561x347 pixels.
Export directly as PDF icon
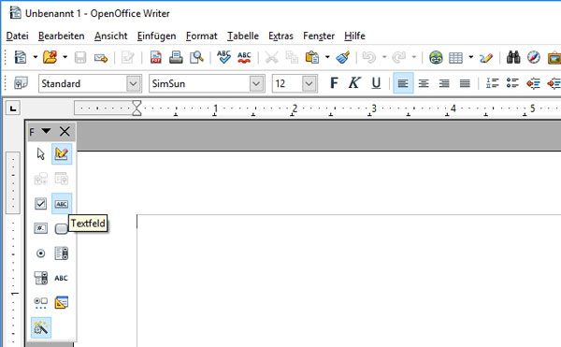155,57
